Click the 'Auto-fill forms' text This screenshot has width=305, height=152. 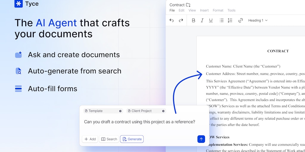tap(52, 88)
